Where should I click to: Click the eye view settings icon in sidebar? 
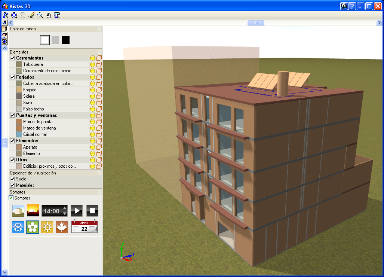pos(4,42)
